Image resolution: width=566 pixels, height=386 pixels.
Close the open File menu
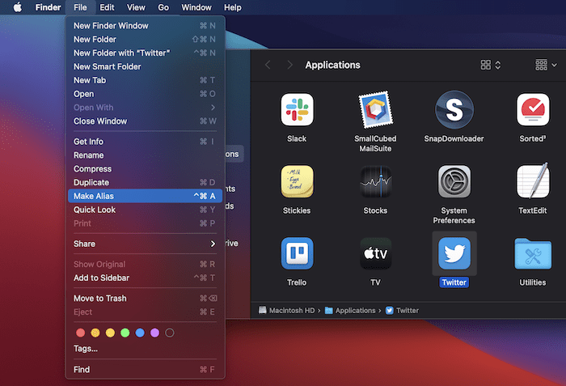(x=80, y=7)
